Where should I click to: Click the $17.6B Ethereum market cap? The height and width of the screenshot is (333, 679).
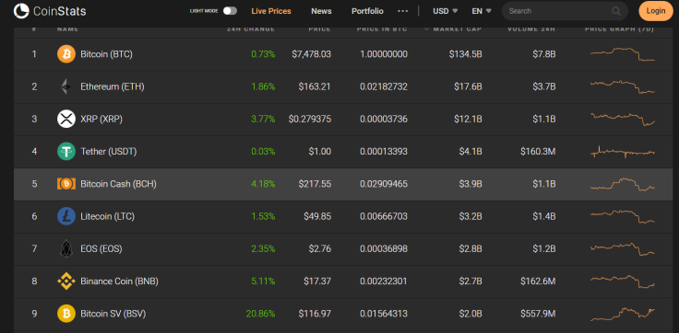click(x=468, y=86)
